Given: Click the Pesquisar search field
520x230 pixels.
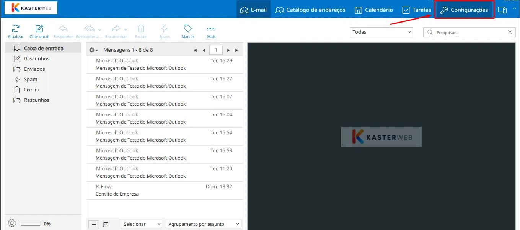Looking at the screenshot, I should point(469,33).
